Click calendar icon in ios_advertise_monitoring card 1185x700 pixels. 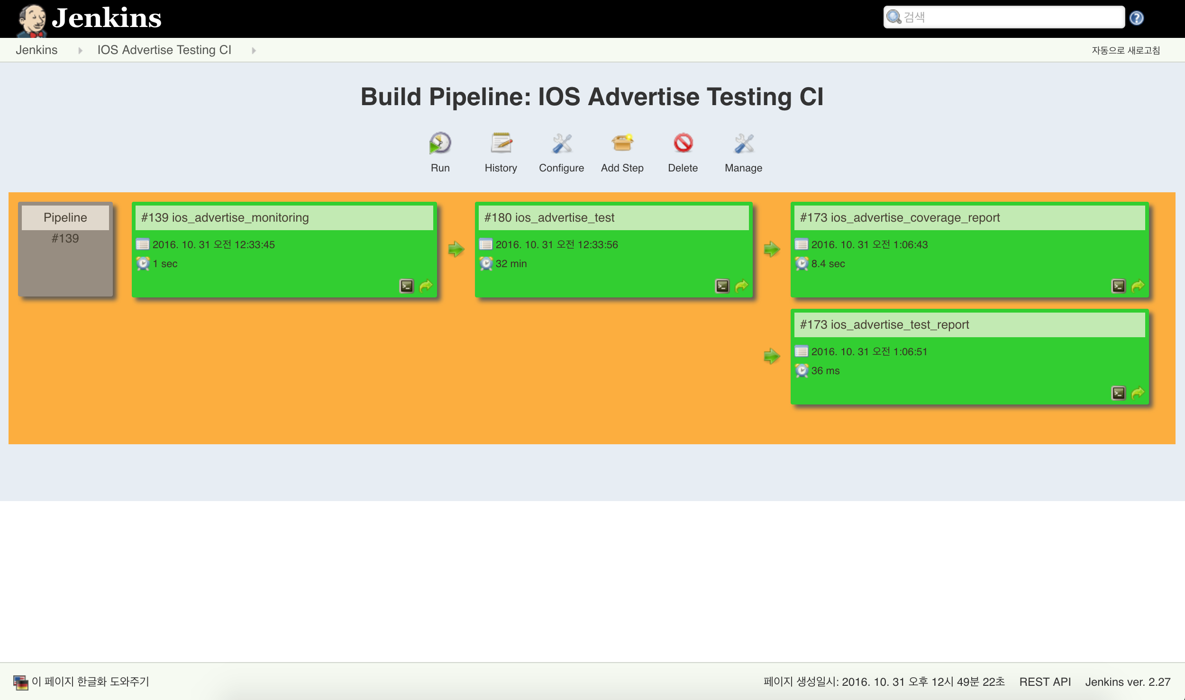[x=143, y=244]
